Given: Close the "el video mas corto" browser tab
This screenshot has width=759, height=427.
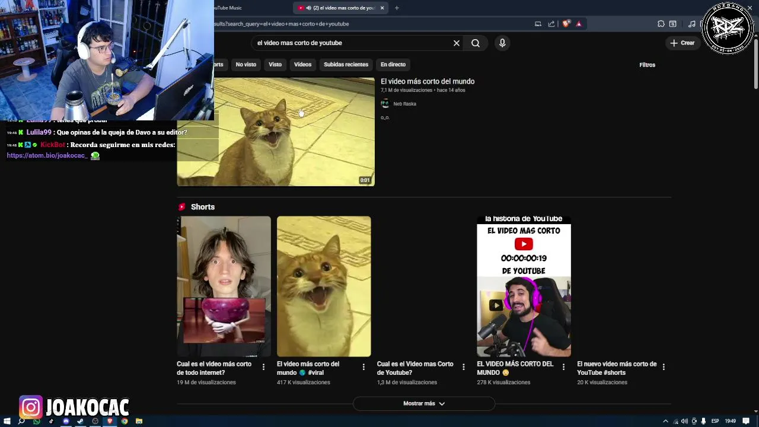Looking at the screenshot, I should (382, 8).
